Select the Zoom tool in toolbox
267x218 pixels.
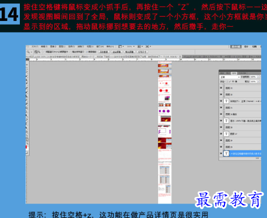pyautogui.click(x=27, y=140)
